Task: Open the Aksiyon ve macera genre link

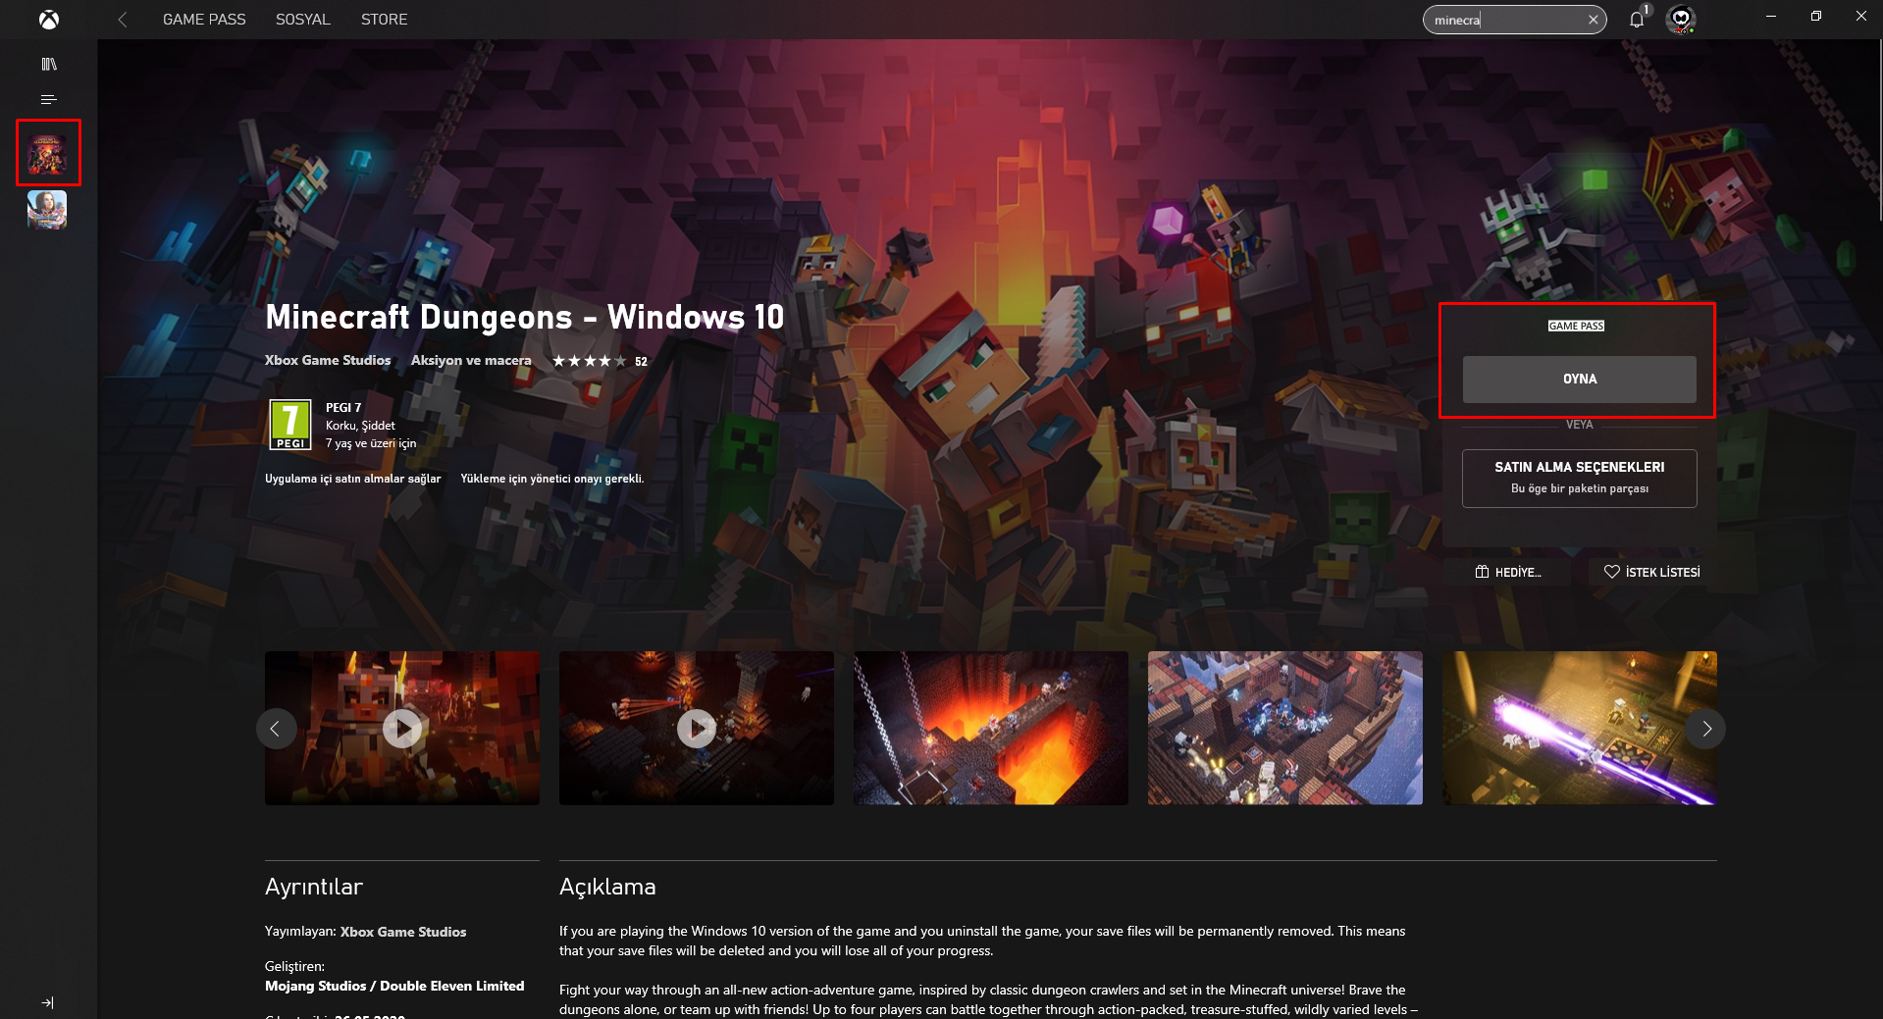Action: (471, 360)
